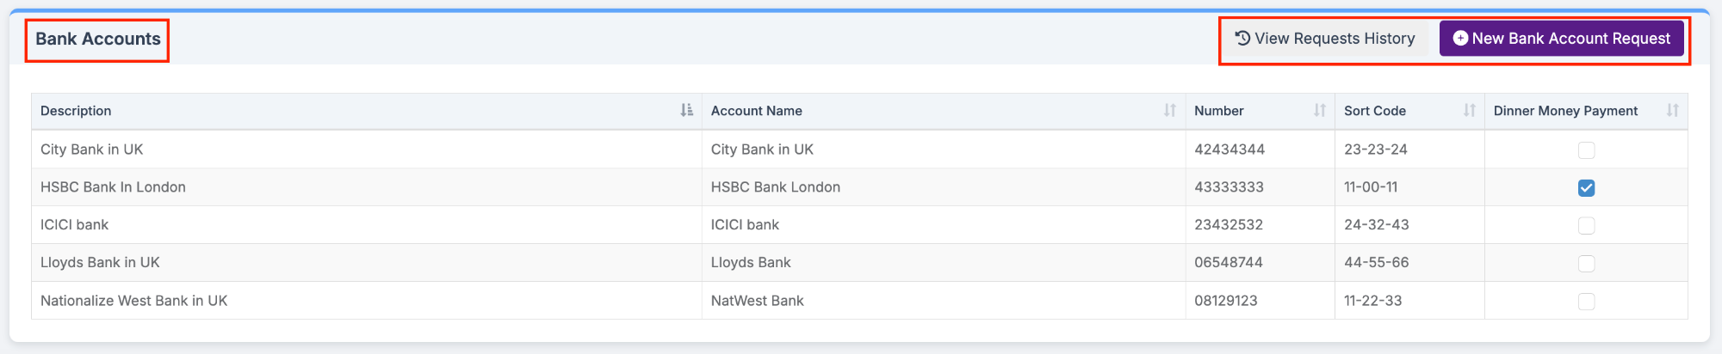Click the history clock icon
Screen dimensions: 1722x354
tap(1242, 38)
